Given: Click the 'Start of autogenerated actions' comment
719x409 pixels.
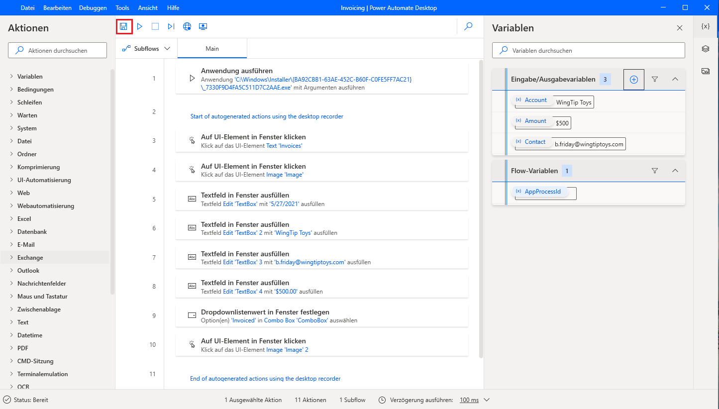Looking at the screenshot, I should click(x=267, y=116).
